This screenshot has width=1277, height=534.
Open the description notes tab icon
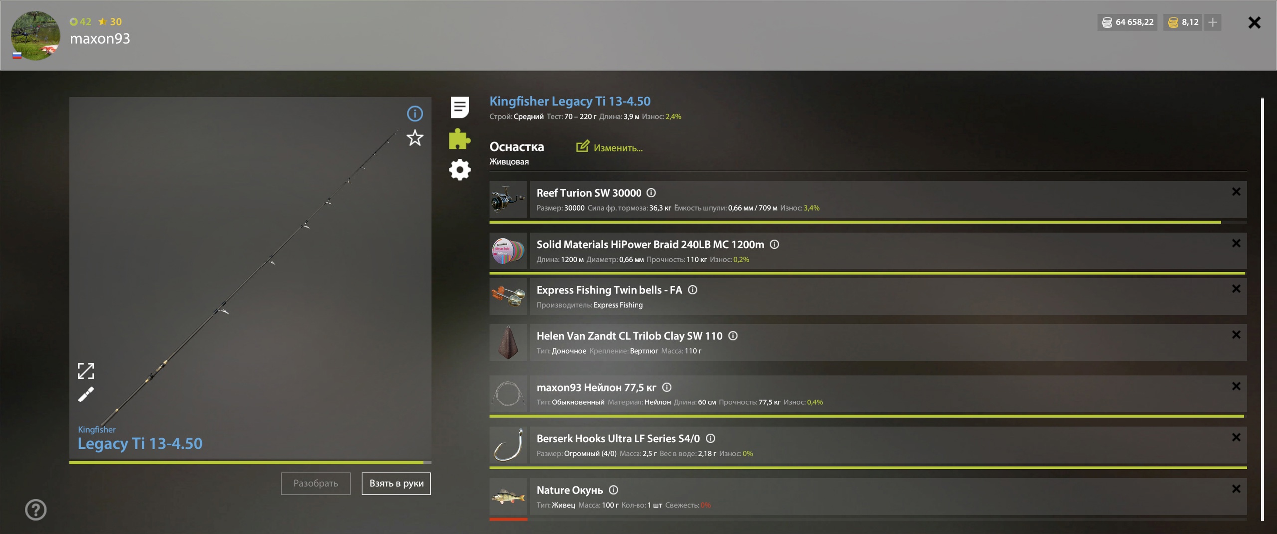click(x=459, y=107)
